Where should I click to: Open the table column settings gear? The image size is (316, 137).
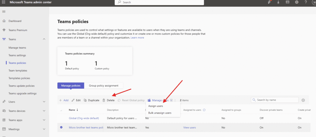303,100
